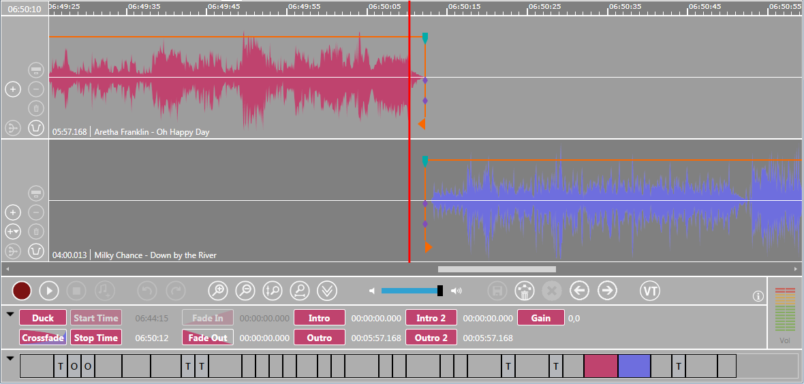Toggle the Duck option
Screen dimensions: 804x384
point(43,318)
